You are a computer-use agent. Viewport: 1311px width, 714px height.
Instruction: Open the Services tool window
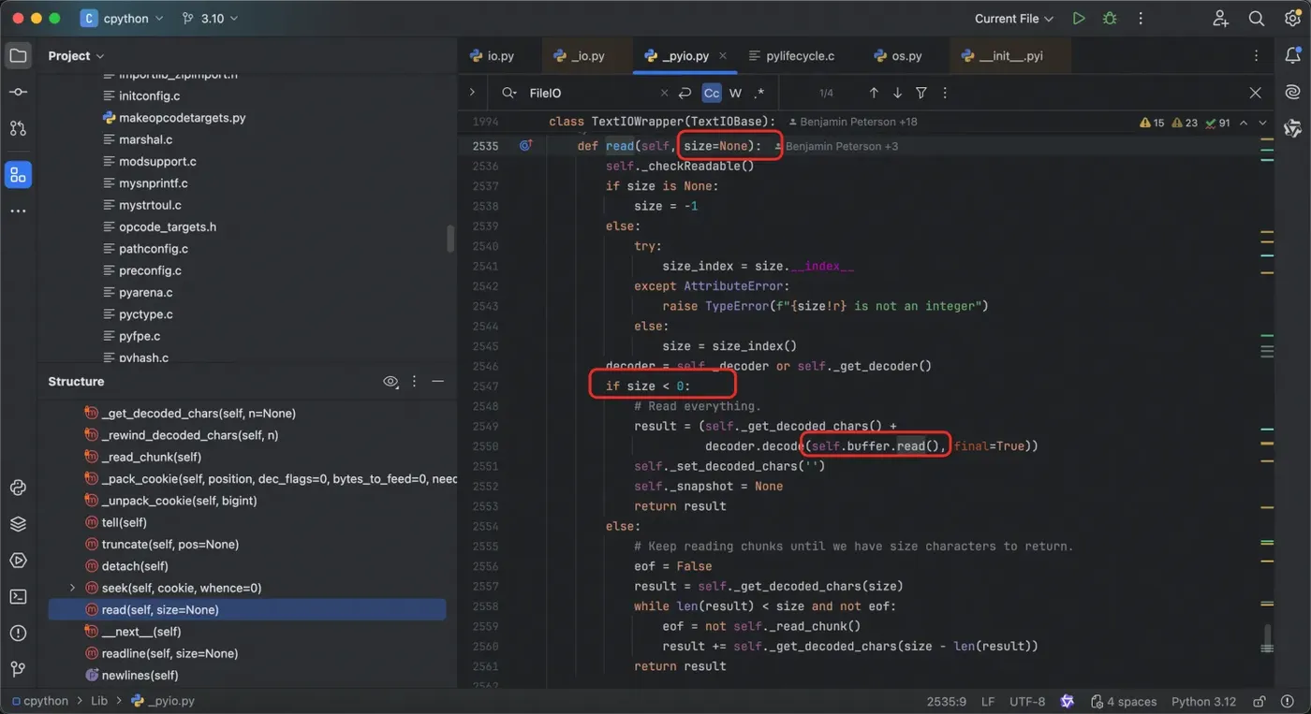(18, 524)
